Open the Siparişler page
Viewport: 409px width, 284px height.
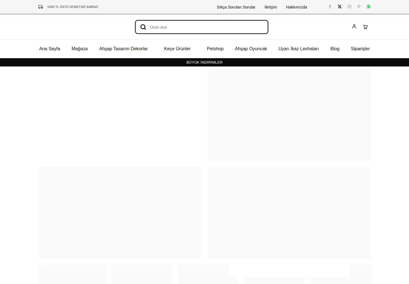(360, 49)
